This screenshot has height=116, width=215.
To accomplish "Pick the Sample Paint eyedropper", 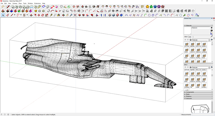I will 212,36.
